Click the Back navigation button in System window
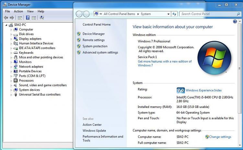Viewport: 243px width, 150px height. tap(79, 14)
